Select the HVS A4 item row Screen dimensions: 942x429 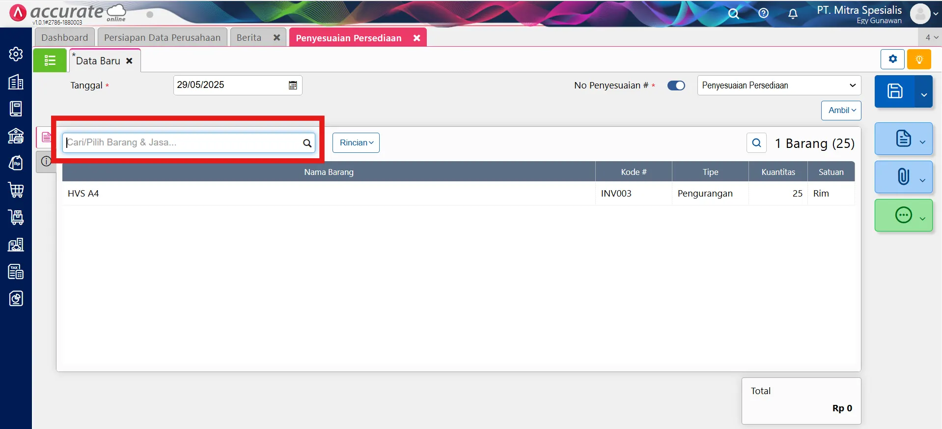tap(328, 194)
